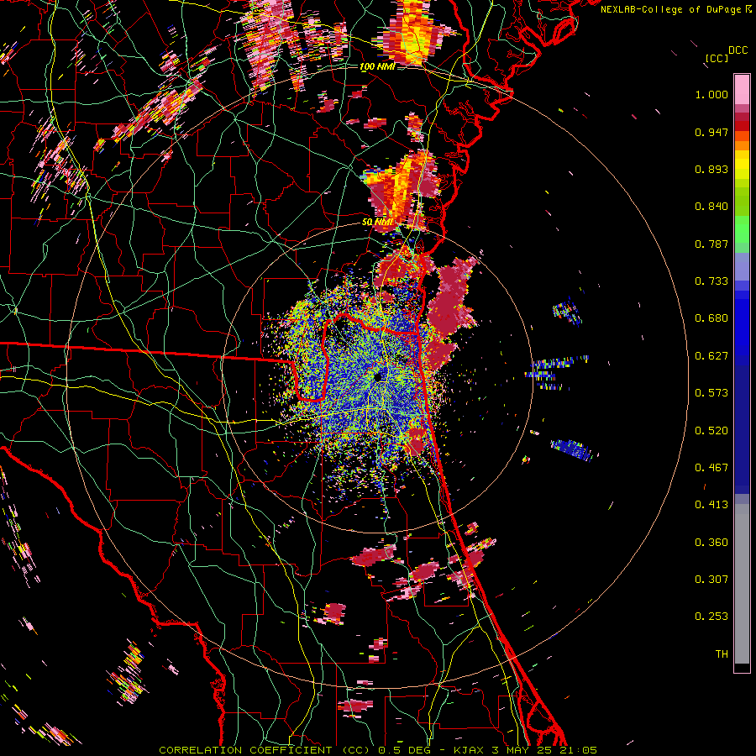This screenshot has height=756, width=756.
Task: Click the 0.893 scale value
Action: point(711,169)
